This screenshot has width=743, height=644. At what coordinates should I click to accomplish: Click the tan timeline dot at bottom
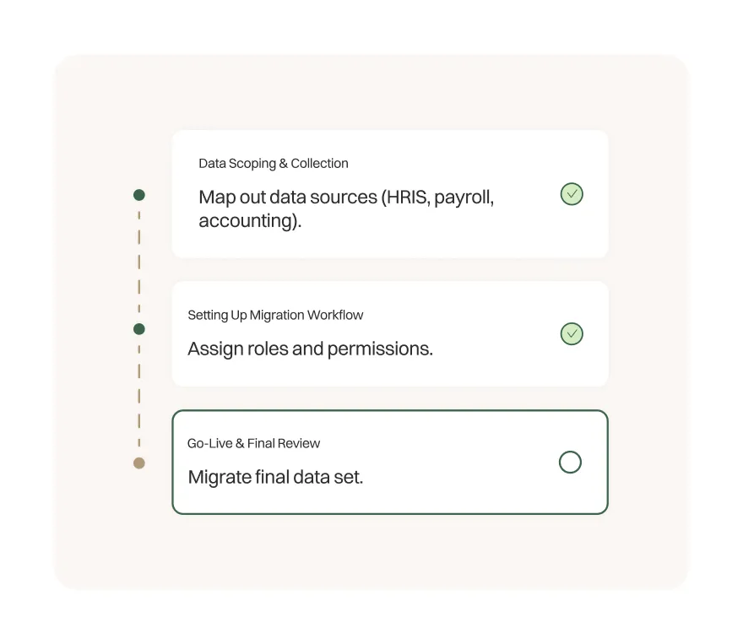click(x=139, y=463)
